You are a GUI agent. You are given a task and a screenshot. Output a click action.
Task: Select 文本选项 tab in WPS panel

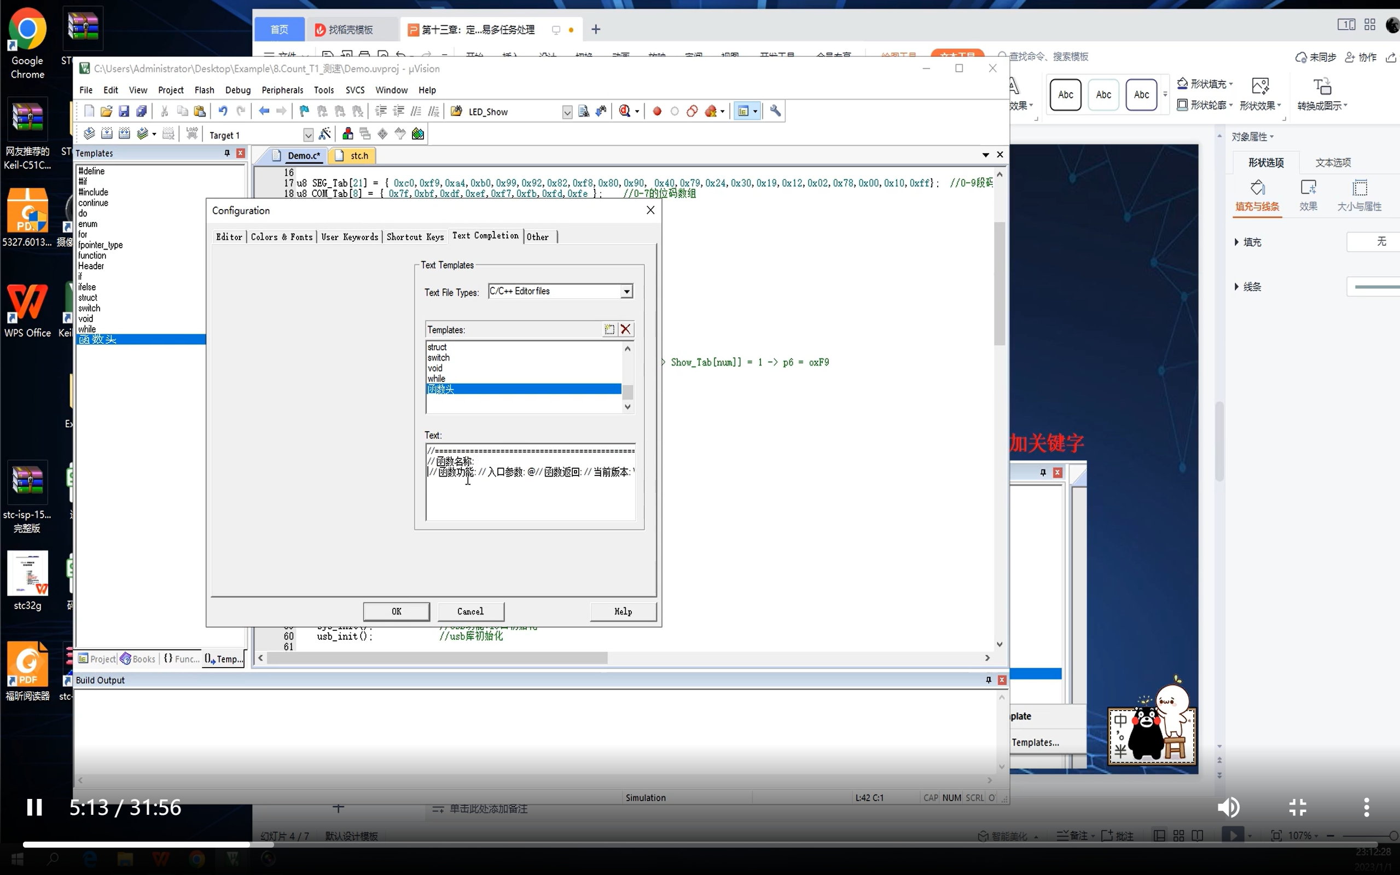[1333, 163]
